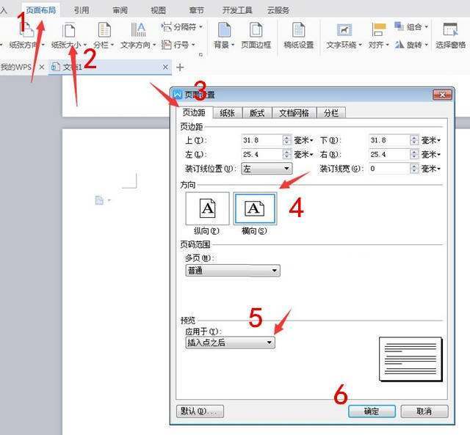
Task: Adjust the bottom margin spinner
Action: 414,140
